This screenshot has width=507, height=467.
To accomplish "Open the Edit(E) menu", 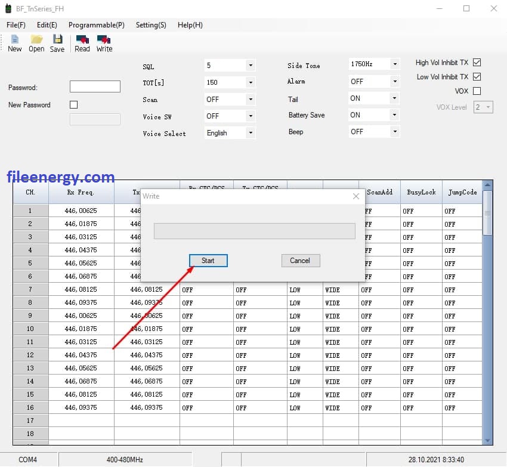I will (47, 25).
